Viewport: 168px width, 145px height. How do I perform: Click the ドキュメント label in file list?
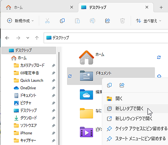(x=103, y=73)
